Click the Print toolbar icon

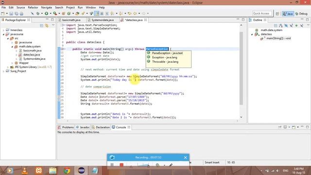click(x=21, y=14)
